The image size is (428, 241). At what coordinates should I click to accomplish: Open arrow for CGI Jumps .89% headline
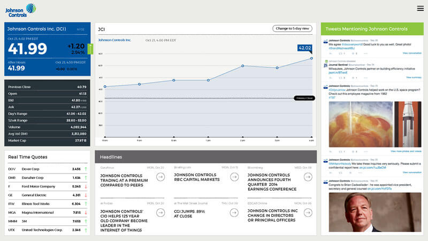(x=234, y=213)
